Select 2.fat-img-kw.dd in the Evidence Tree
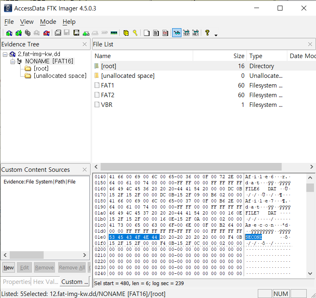The image size is (316, 298). point(39,54)
